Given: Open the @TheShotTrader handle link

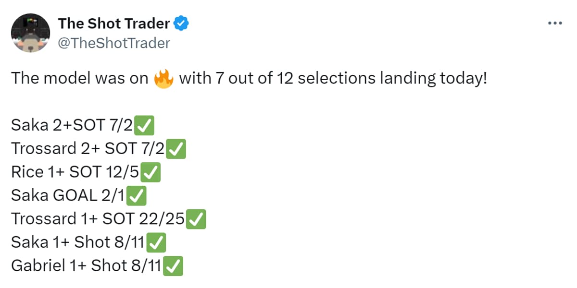Looking at the screenshot, I should point(114,43).
